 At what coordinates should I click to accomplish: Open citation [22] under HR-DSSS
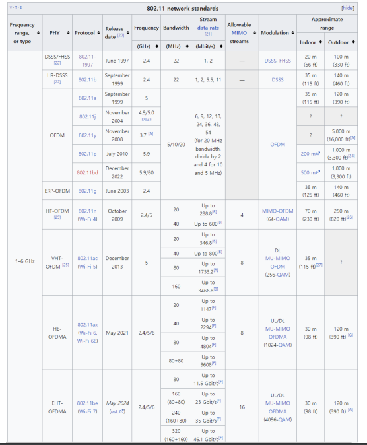(57, 82)
